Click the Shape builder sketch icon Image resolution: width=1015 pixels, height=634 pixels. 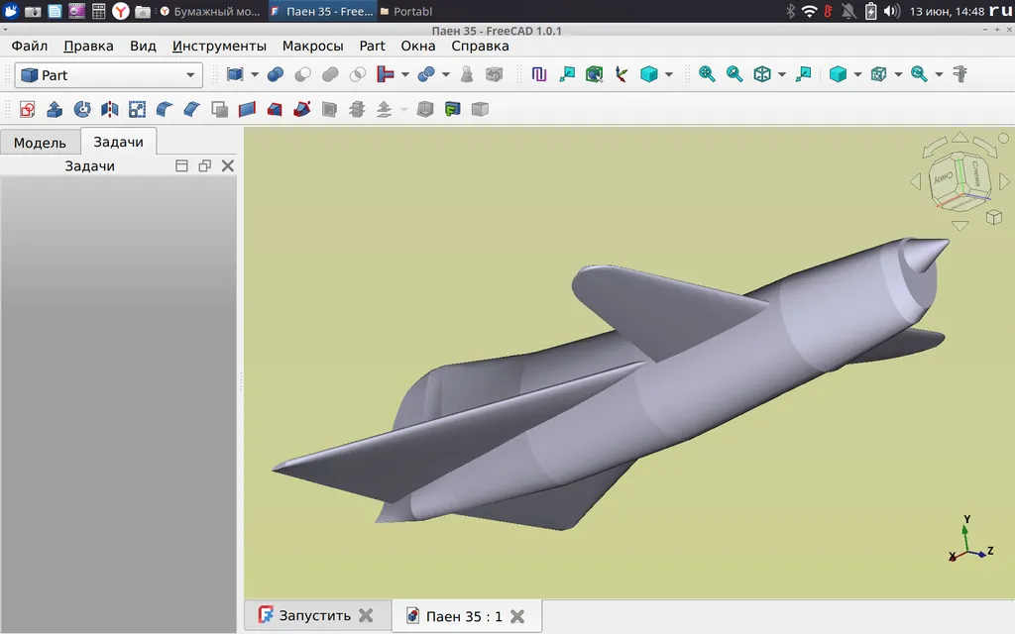coord(27,109)
